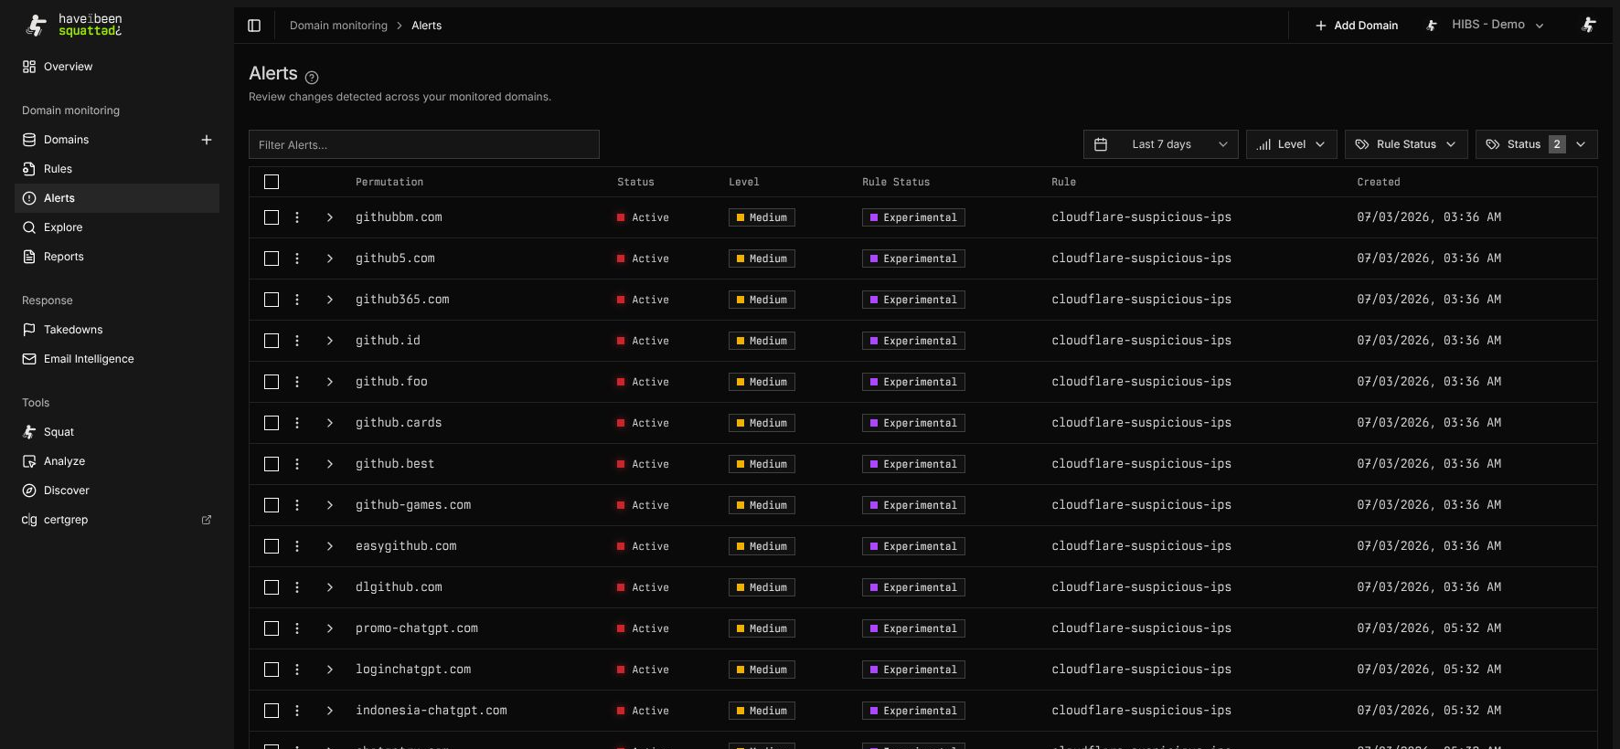Open Email Intelligence in the sidebar
The image size is (1620, 749).
[117, 359]
